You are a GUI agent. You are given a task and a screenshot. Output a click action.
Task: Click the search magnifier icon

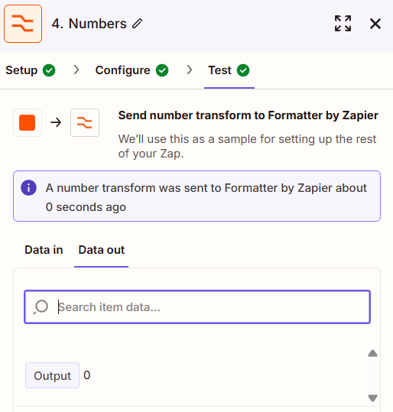pyautogui.click(x=41, y=307)
